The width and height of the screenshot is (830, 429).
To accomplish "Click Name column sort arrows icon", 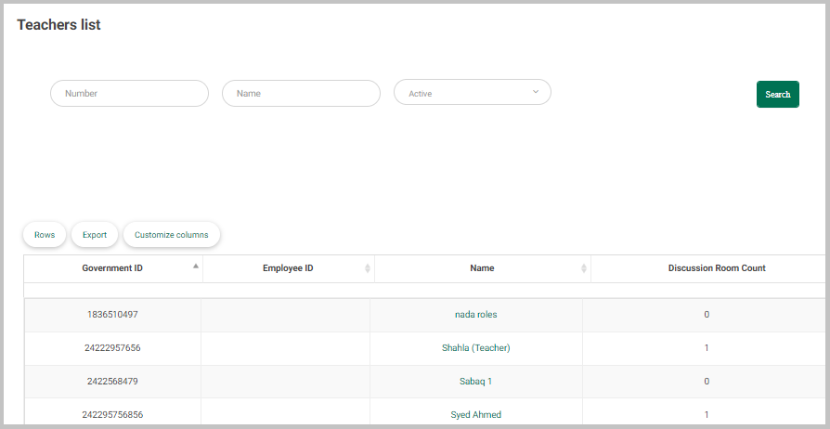I will point(584,268).
